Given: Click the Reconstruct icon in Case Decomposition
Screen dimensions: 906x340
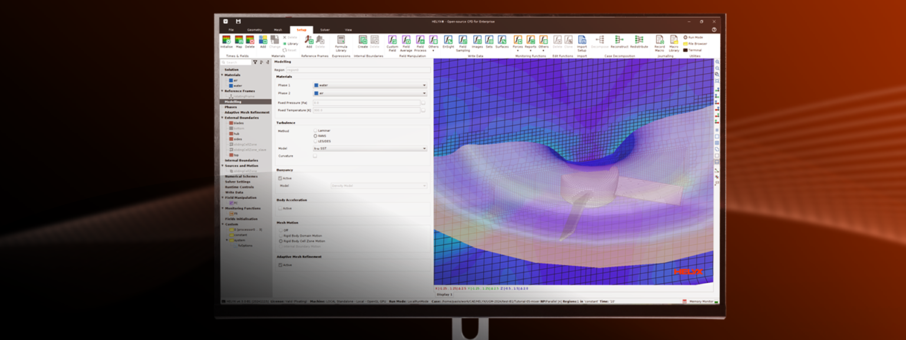Looking at the screenshot, I should (x=619, y=40).
